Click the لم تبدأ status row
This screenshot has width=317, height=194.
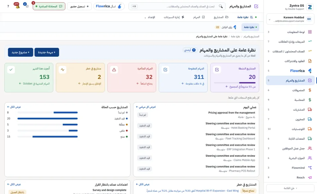(x=67, y=113)
